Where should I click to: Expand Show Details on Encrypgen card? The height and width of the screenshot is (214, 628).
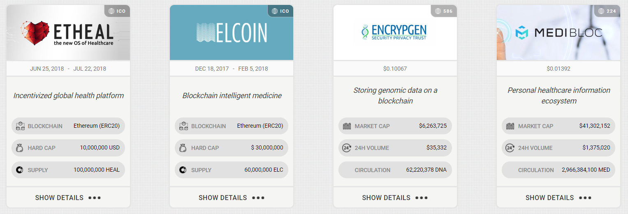[395, 198]
